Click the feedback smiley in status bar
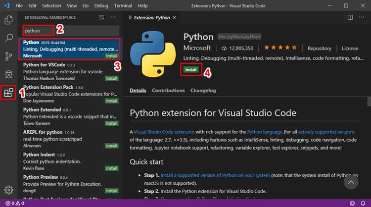Viewport: 371px width, 207px height. [352, 203]
